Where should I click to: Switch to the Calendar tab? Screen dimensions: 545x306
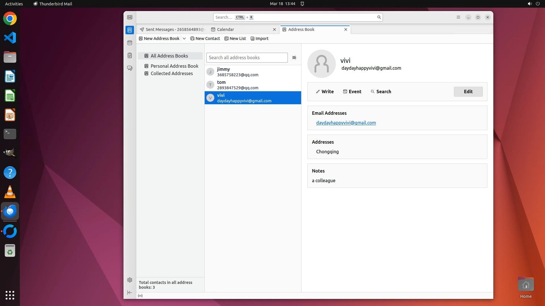click(x=225, y=29)
